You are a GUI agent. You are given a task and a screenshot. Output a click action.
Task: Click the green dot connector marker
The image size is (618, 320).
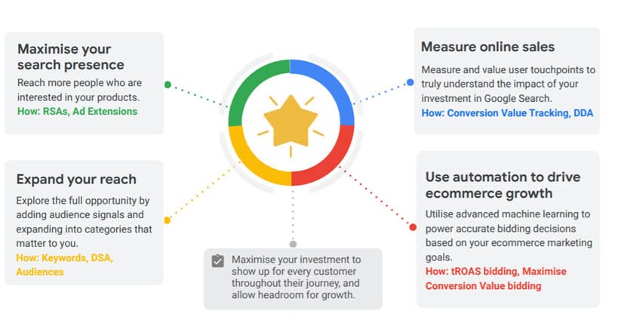(x=168, y=85)
